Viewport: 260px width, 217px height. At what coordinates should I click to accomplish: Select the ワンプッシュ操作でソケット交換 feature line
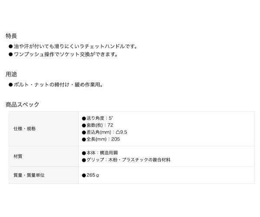pyautogui.click(x=65, y=55)
